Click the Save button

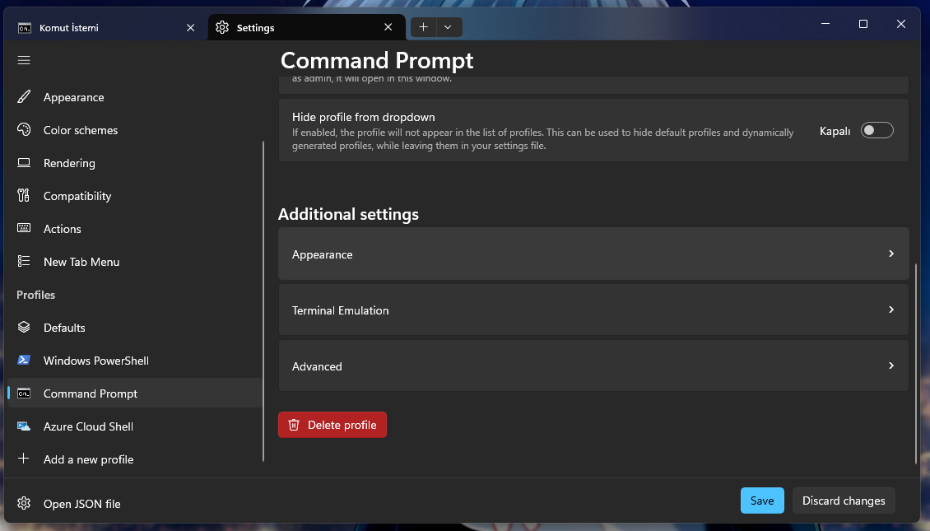click(762, 501)
